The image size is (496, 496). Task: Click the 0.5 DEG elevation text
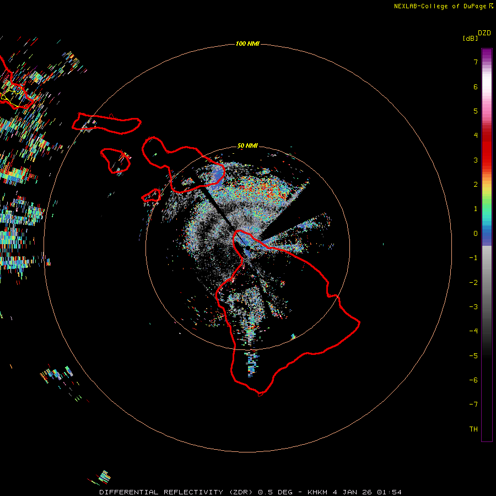pyautogui.click(x=275, y=492)
